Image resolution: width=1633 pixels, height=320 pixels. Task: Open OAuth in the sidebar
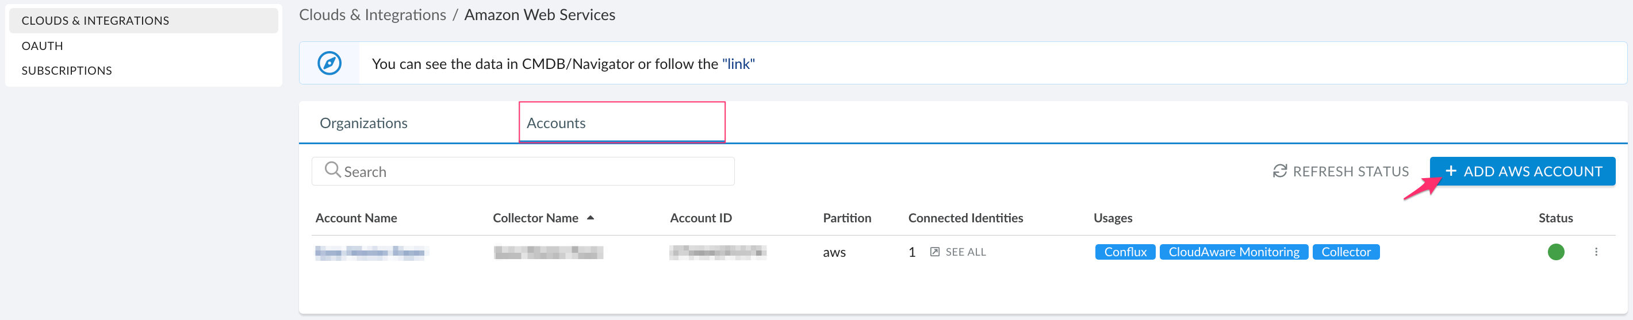[43, 45]
